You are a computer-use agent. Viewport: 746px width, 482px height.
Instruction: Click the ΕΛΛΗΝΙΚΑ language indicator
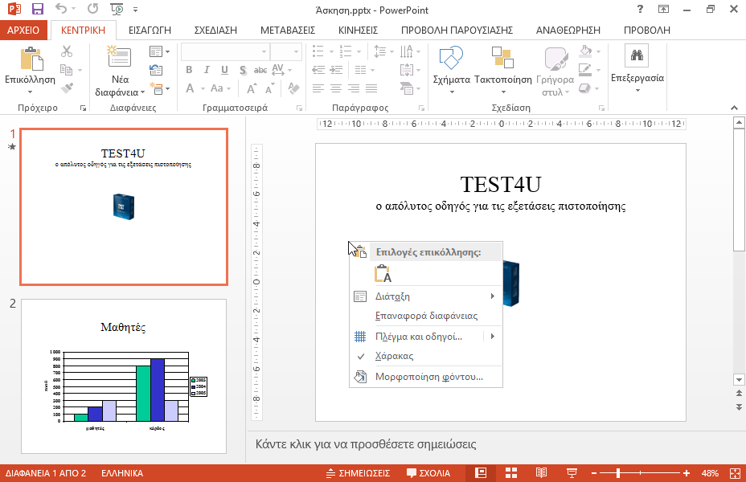pyautogui.click(x=122, y=473)
